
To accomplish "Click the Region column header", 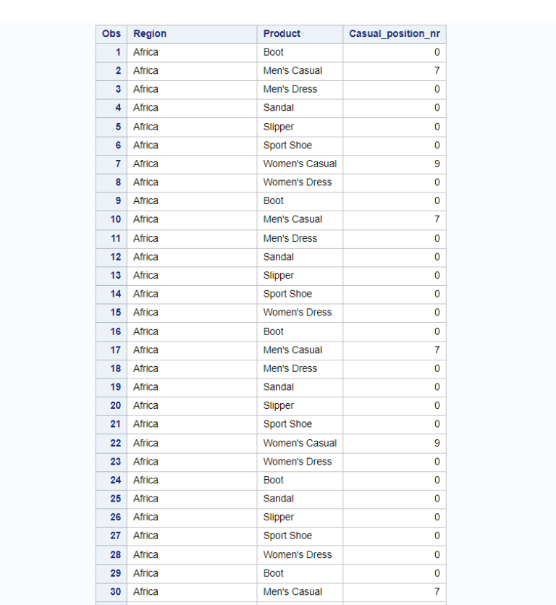I will coord(192,34).
